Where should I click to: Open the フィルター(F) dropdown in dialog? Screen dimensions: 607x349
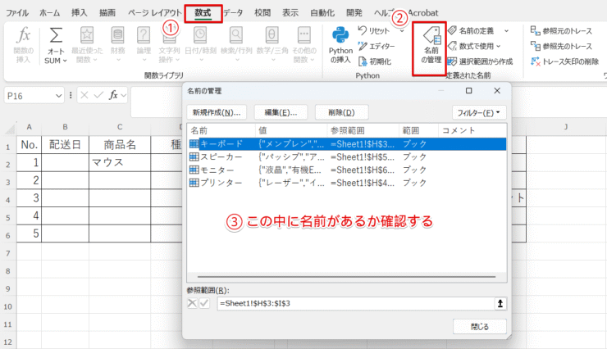pos(479,113)
